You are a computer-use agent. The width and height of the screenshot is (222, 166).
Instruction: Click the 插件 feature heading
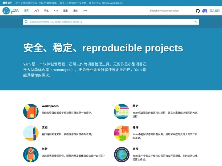[135, 128]
